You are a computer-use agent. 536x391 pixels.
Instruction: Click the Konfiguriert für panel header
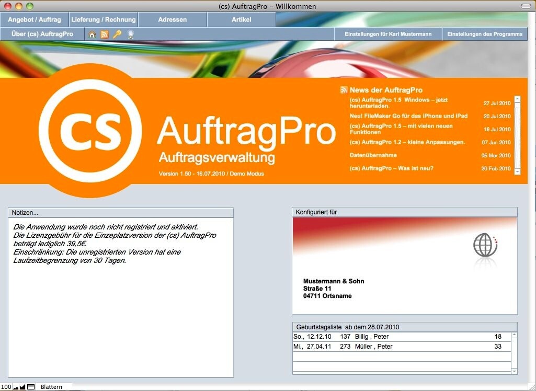[405, 212]
